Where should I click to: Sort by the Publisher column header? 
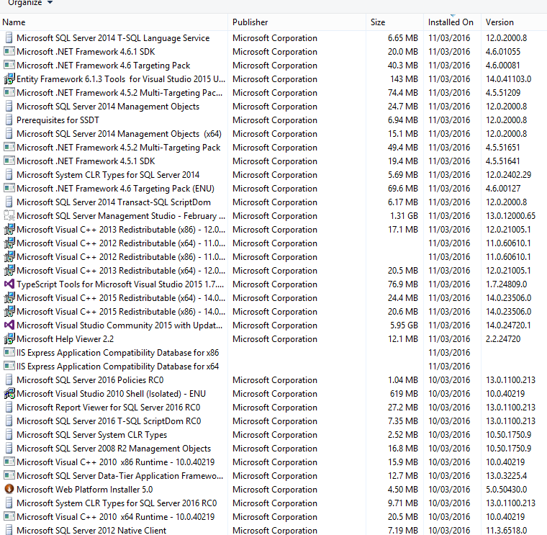[297, 22]
